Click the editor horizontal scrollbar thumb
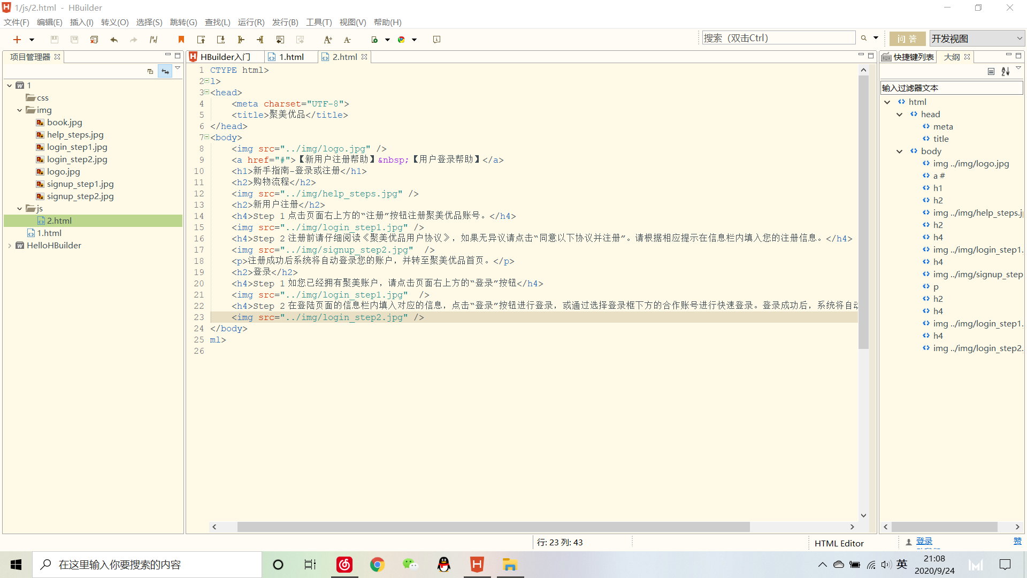The image size is (1027, 578). click(493, 527)
